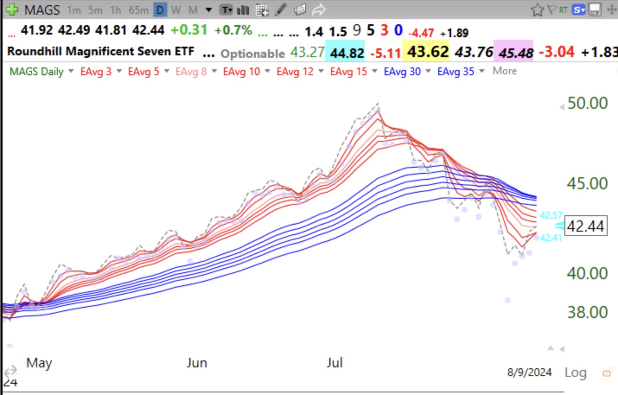Click the 50.00 price axis label
618x395 pixels.
[587, 103]
